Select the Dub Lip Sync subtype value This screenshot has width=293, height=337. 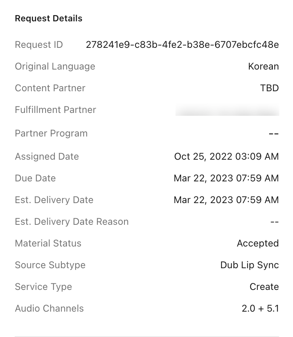(x=250, y=265)
